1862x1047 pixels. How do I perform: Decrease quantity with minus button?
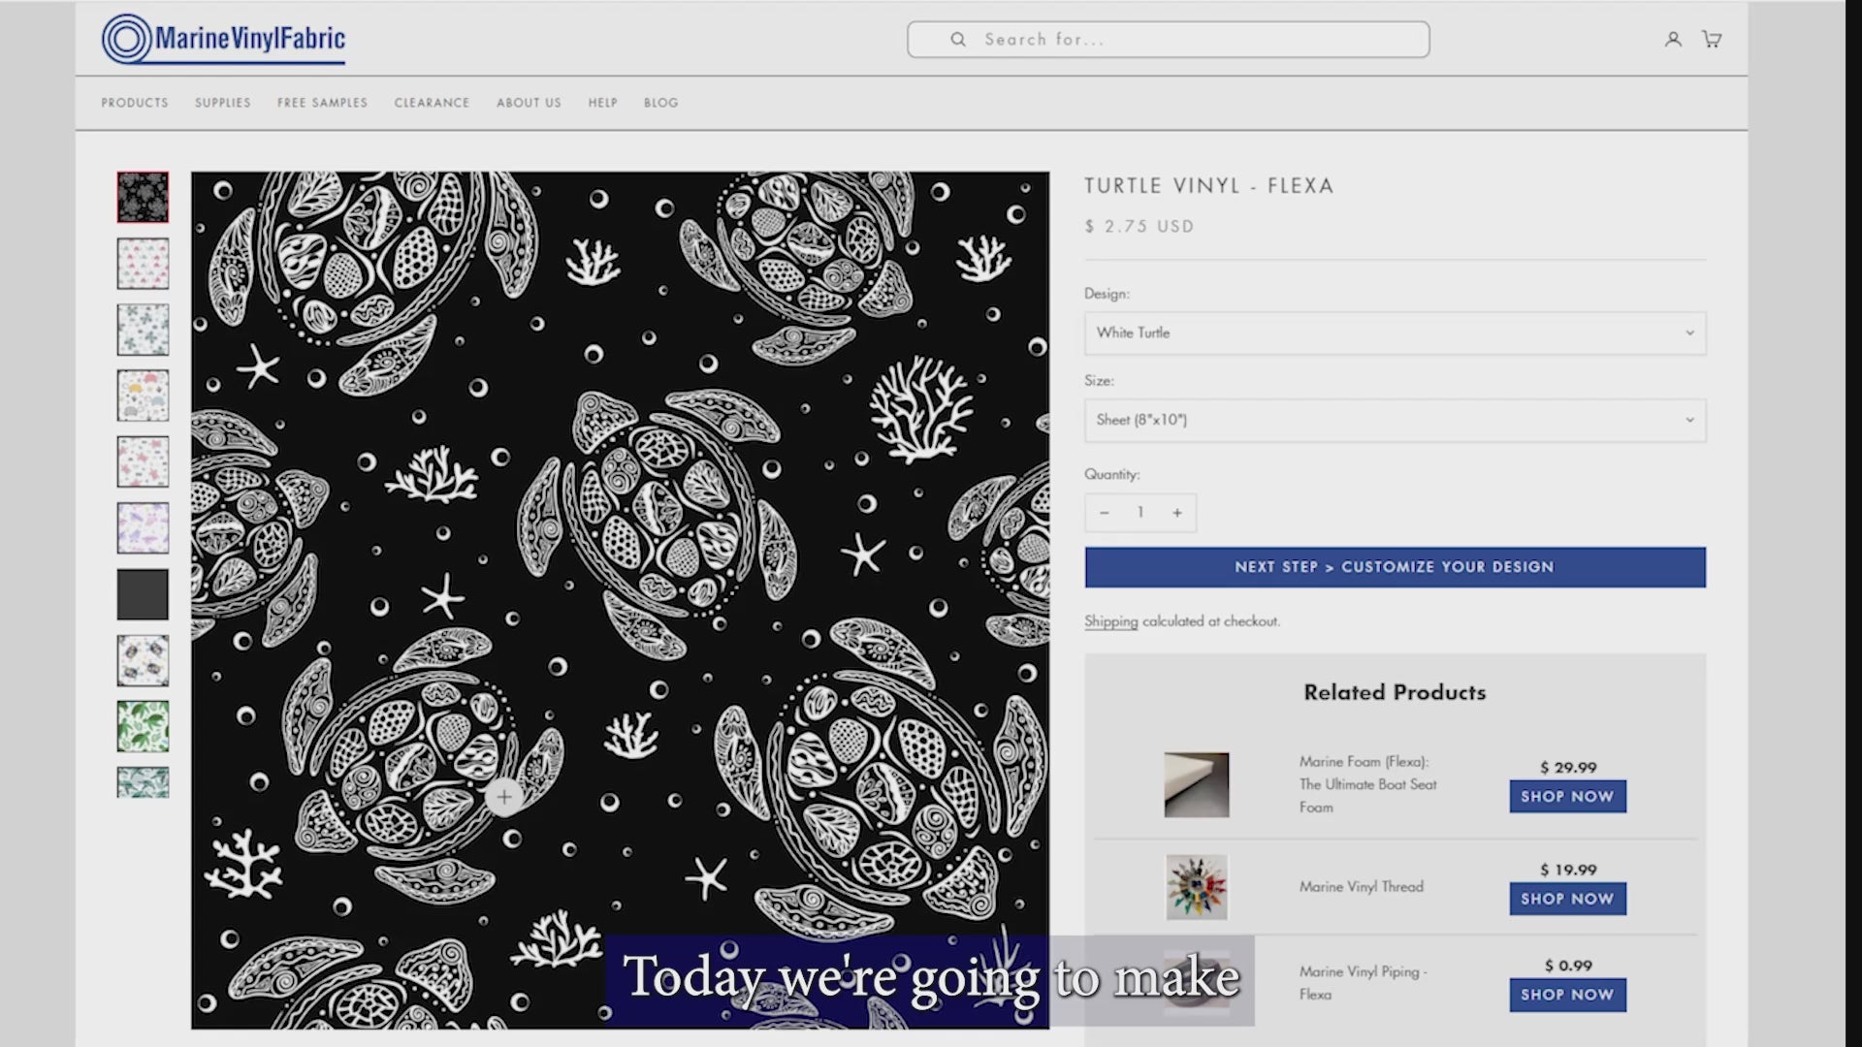1104,513
